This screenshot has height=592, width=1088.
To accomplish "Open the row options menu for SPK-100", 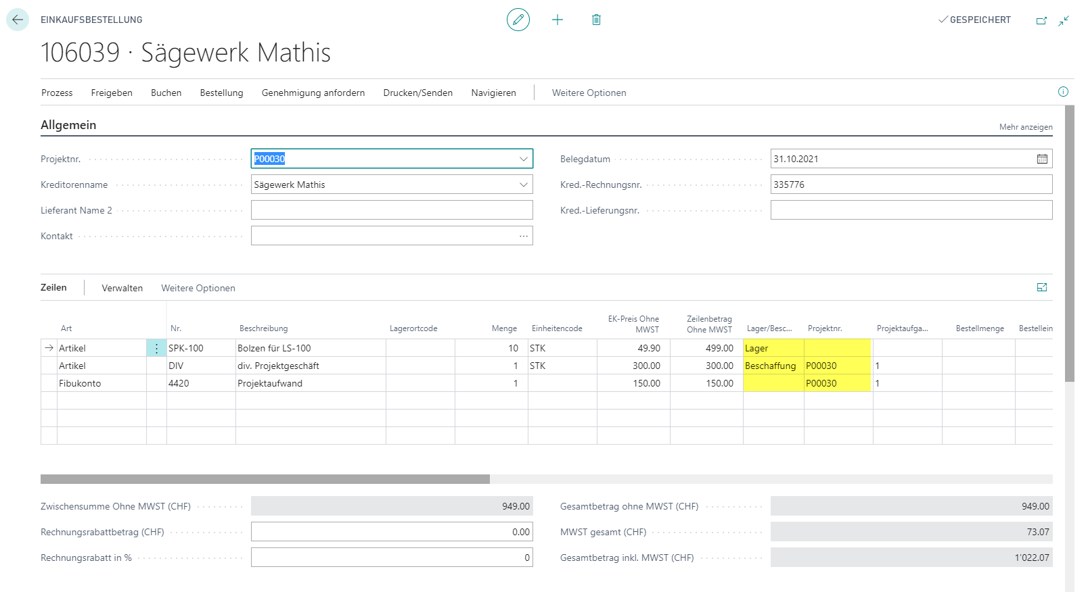I will [156, 348].
